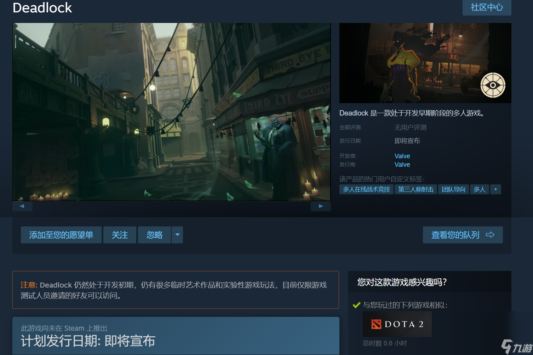The image size is (533, 355).
Task: Click the 注意 development notice text
Action: [174, 290]
